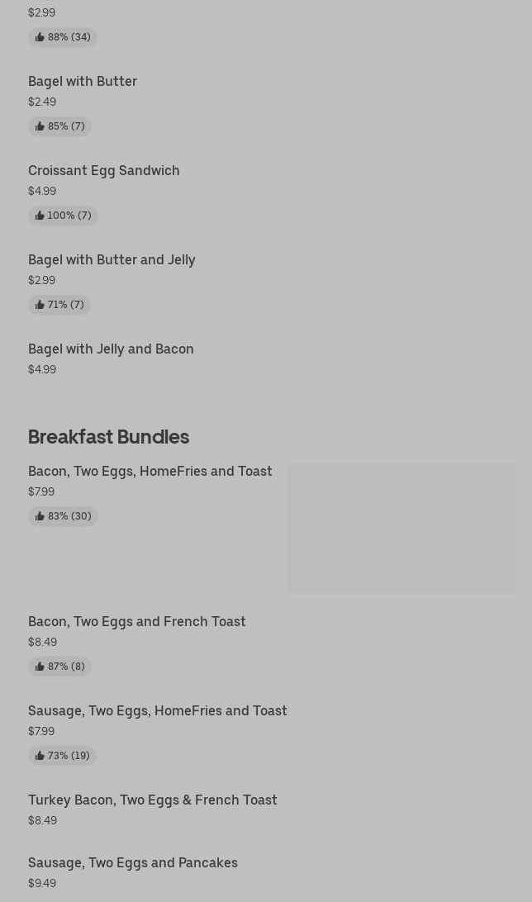Click the thumbs-up icon beside 88% (34)
This screenshot has width=532, height=902.
coord(40,37)
